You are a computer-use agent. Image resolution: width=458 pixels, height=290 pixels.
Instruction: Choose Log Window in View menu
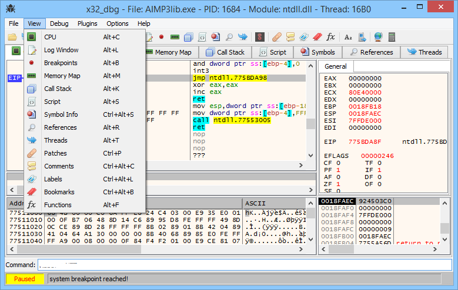click(85, 50)
